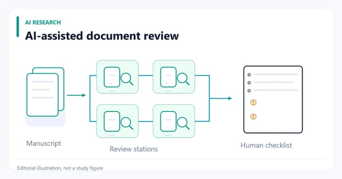The height and width of the screenshot is (179, 342).
Task: Click the lower orange question mark icon
Action: (x=253, y=116)
